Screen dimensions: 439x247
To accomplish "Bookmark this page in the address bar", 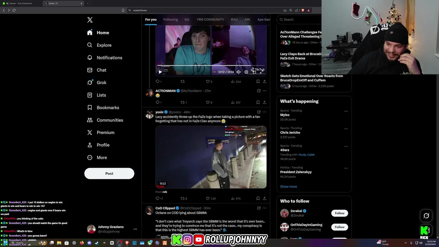I will pos(123,10).
